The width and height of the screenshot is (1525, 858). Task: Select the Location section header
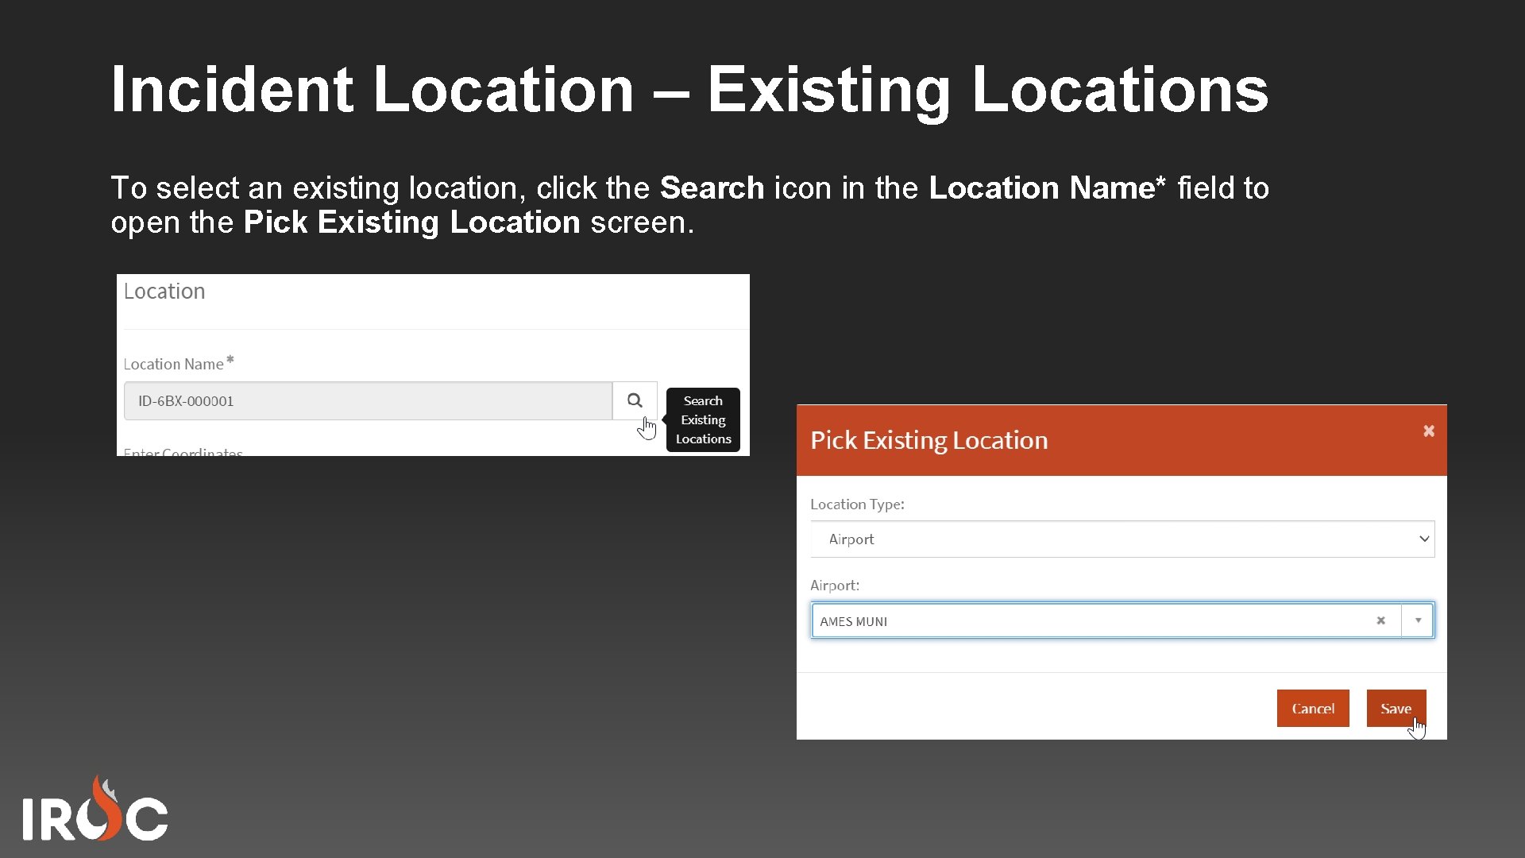(x=164, y=291)
